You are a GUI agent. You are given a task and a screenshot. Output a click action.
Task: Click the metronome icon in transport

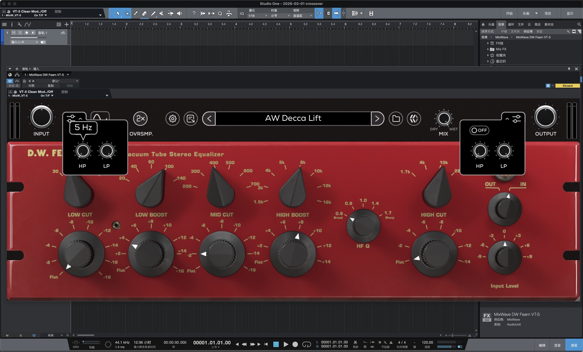[x=391, y=343]
